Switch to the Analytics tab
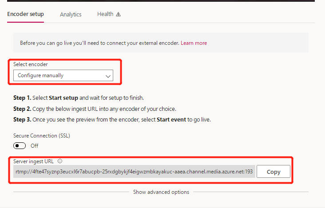Screen dimensions: 325x208 click(x=71, y=14)
